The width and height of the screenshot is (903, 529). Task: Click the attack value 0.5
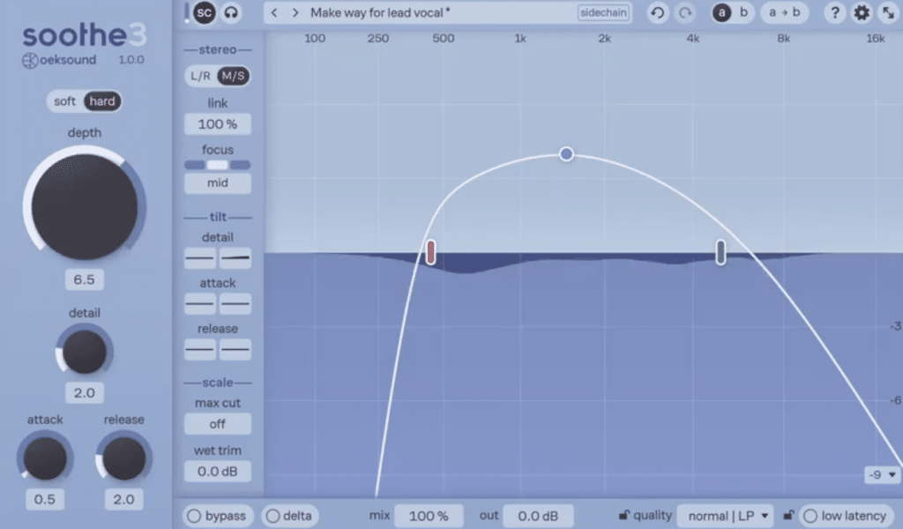click(x=44, y=499)
